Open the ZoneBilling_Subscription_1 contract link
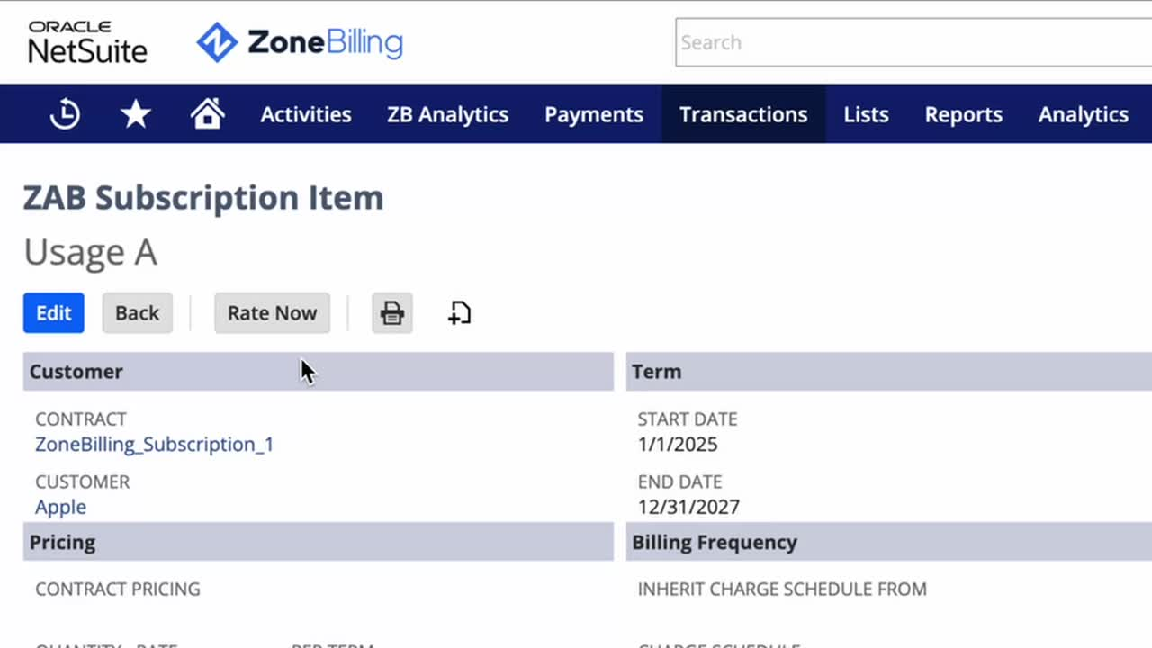 point(154,444)
